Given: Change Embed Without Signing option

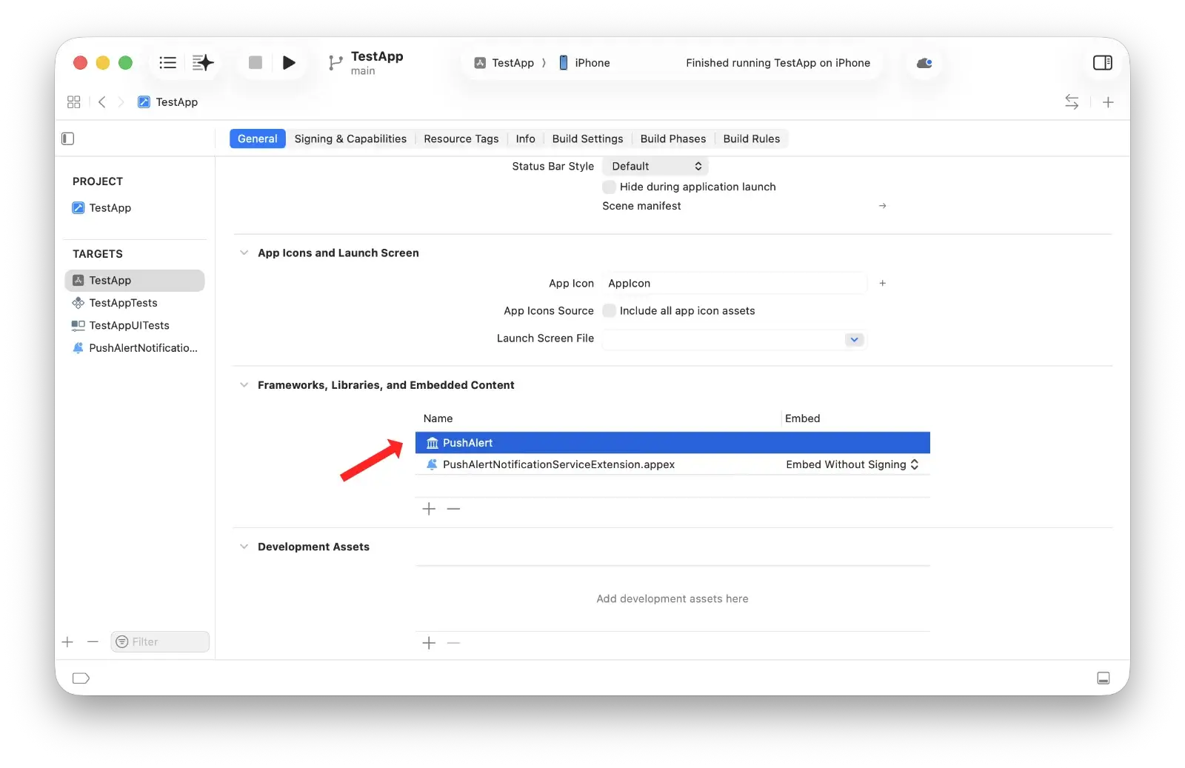Looking at the screenshot, I should pyautogui.click(x=852, y=464).
